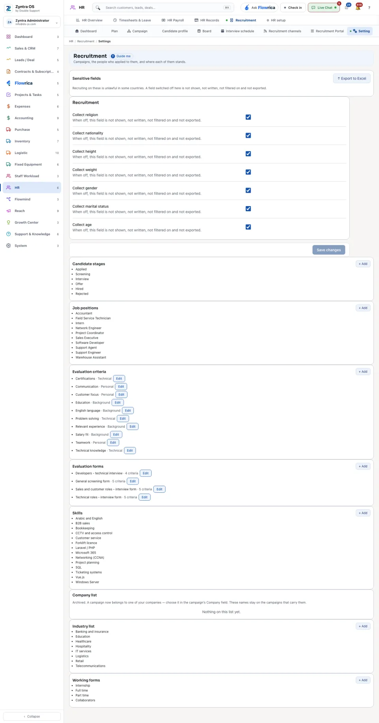Screen dimensions: 379x723
Task: Click the Inventory sidebar icon
Action: coord(8,141)
